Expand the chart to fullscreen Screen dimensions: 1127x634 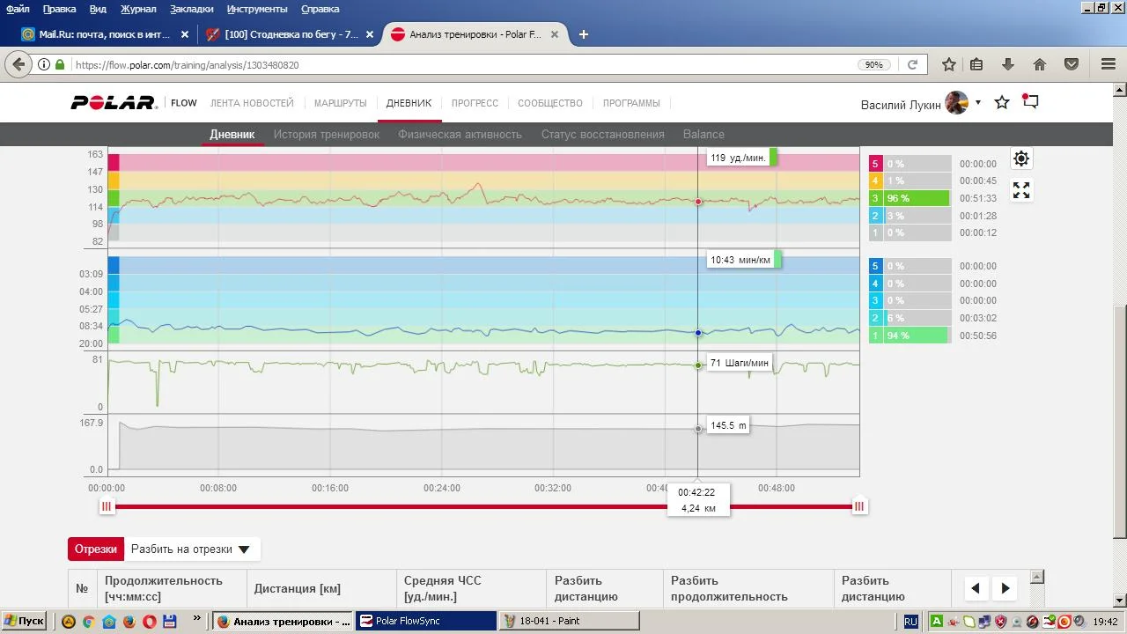[x=1021, y=190]
